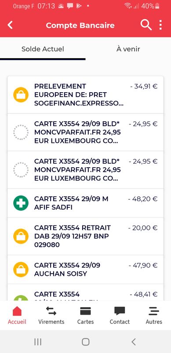Go to Accueil in bottom navigation
The height and width of the screenshot is (353, 171).
(17, 315)
